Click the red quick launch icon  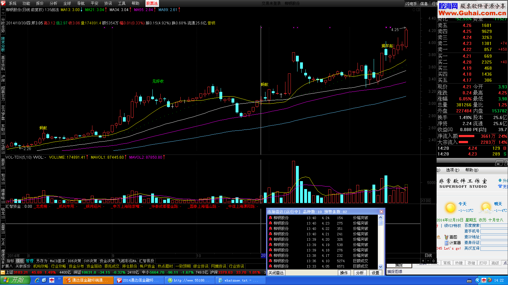point(51,280)
